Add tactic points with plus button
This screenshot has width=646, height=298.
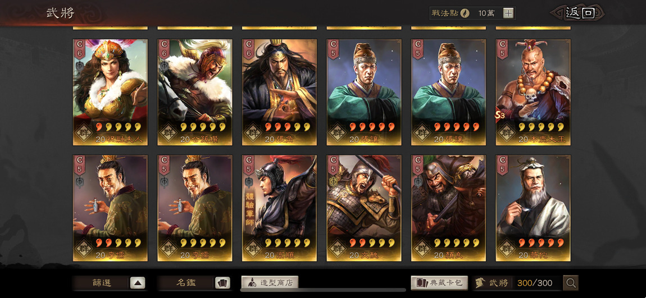[x=508, y=13]
